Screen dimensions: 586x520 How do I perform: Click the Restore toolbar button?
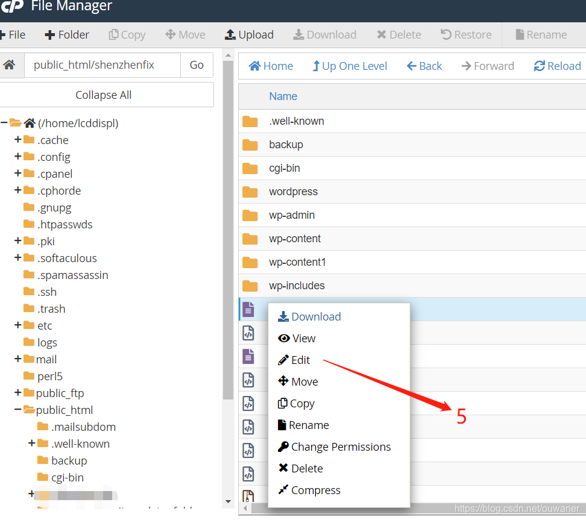click(x=466, y=35)
